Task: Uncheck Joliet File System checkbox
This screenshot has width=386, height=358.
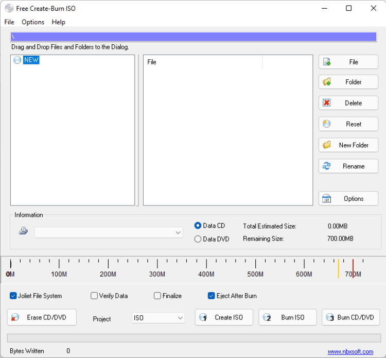Action: coord(13,296)
